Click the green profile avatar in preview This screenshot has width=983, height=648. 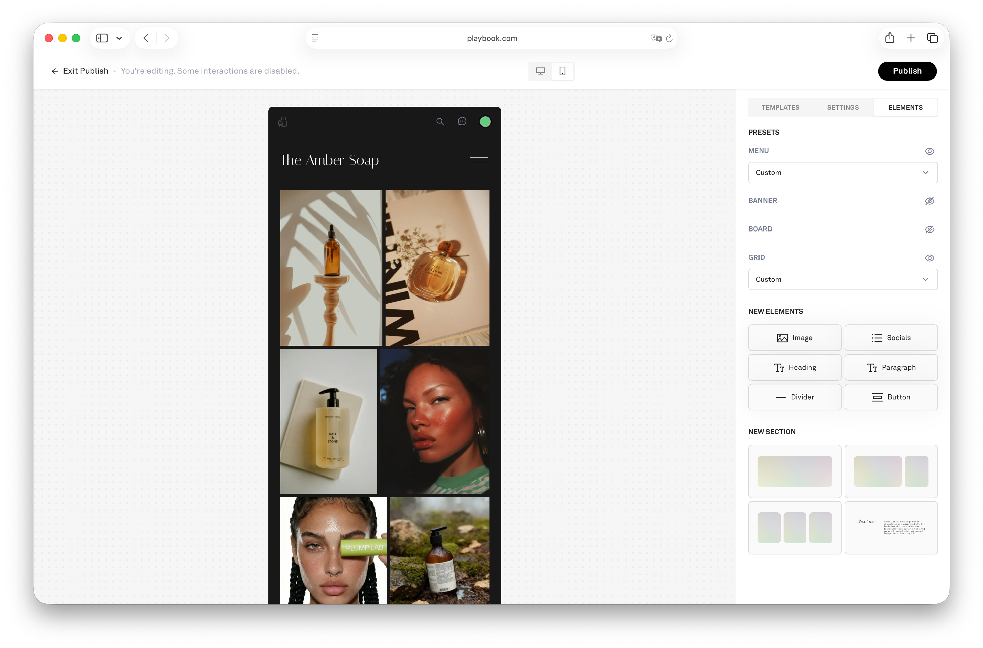pyautogui.click(x=485, y=122)
